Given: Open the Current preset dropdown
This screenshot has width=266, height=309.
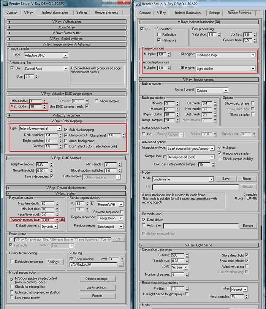Looking at the screenshot, I should tap(212, 91).
